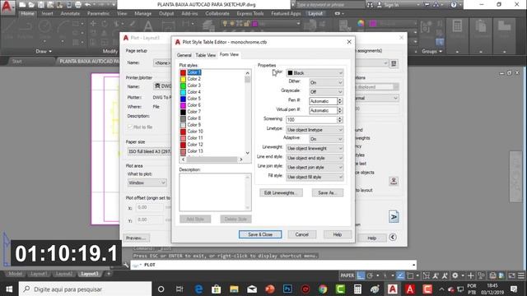Open Microsoft Store from taskbar
This screenshot has width=527, height=296.
[216, 289]
